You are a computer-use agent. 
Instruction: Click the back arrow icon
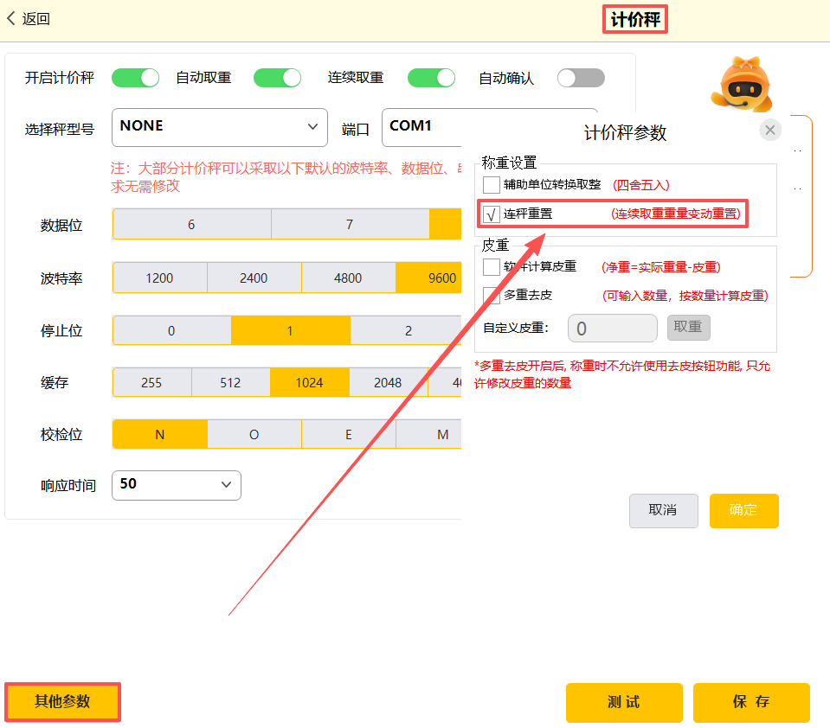pos(12,19)
